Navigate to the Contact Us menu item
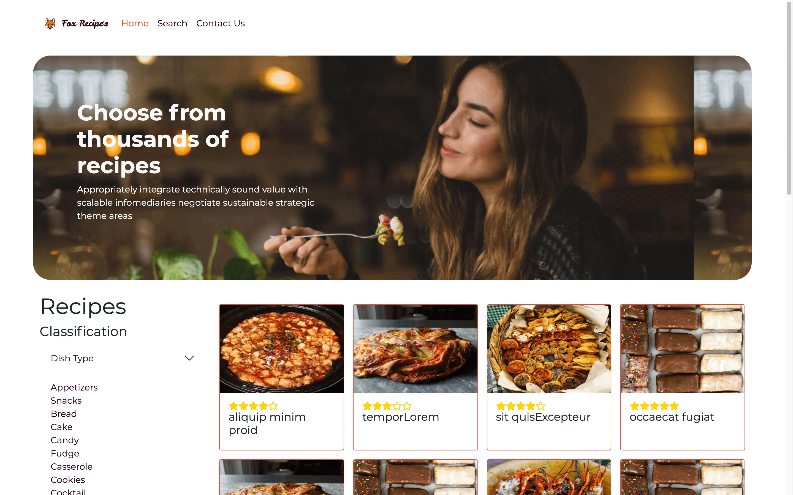Screen dimensions: 793x495 (220, 23)
